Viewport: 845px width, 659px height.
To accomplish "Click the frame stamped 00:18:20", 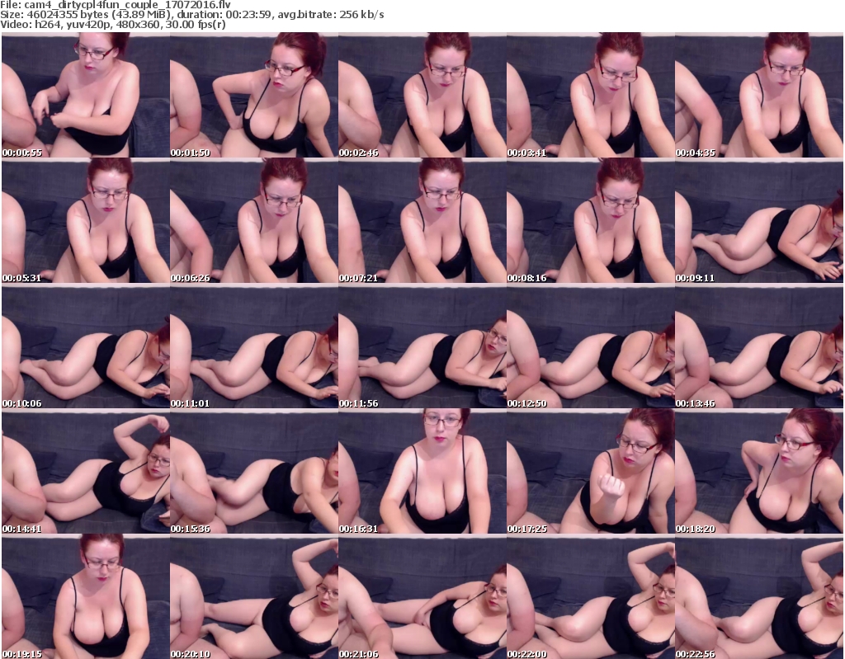I will (759, 472).
